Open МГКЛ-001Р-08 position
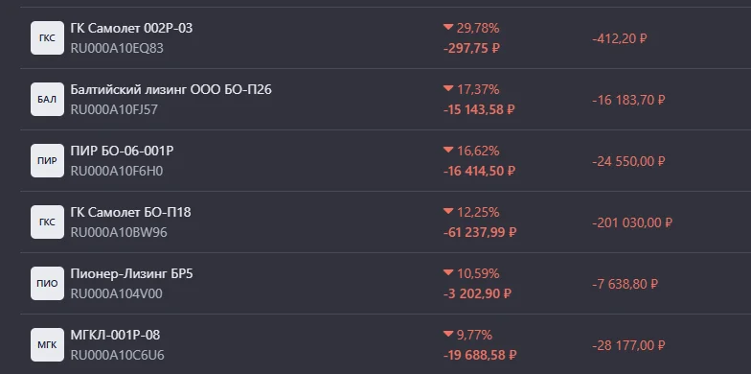This screenshot has height=374, width=751. point(115,336)
